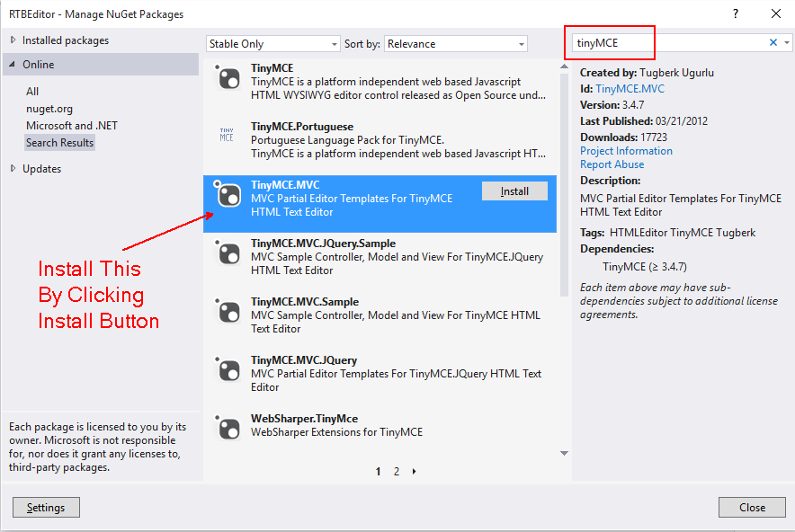Click the Report Abuse link

click(x=612, y=164)
